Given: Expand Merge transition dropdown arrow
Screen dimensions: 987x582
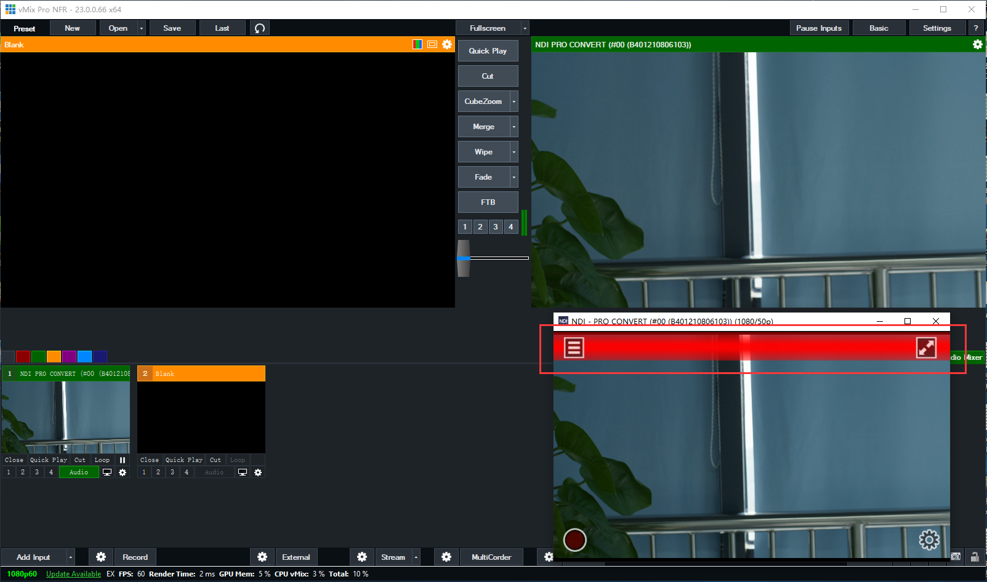Looking at the screenshot, I should [x=514, y=127].
